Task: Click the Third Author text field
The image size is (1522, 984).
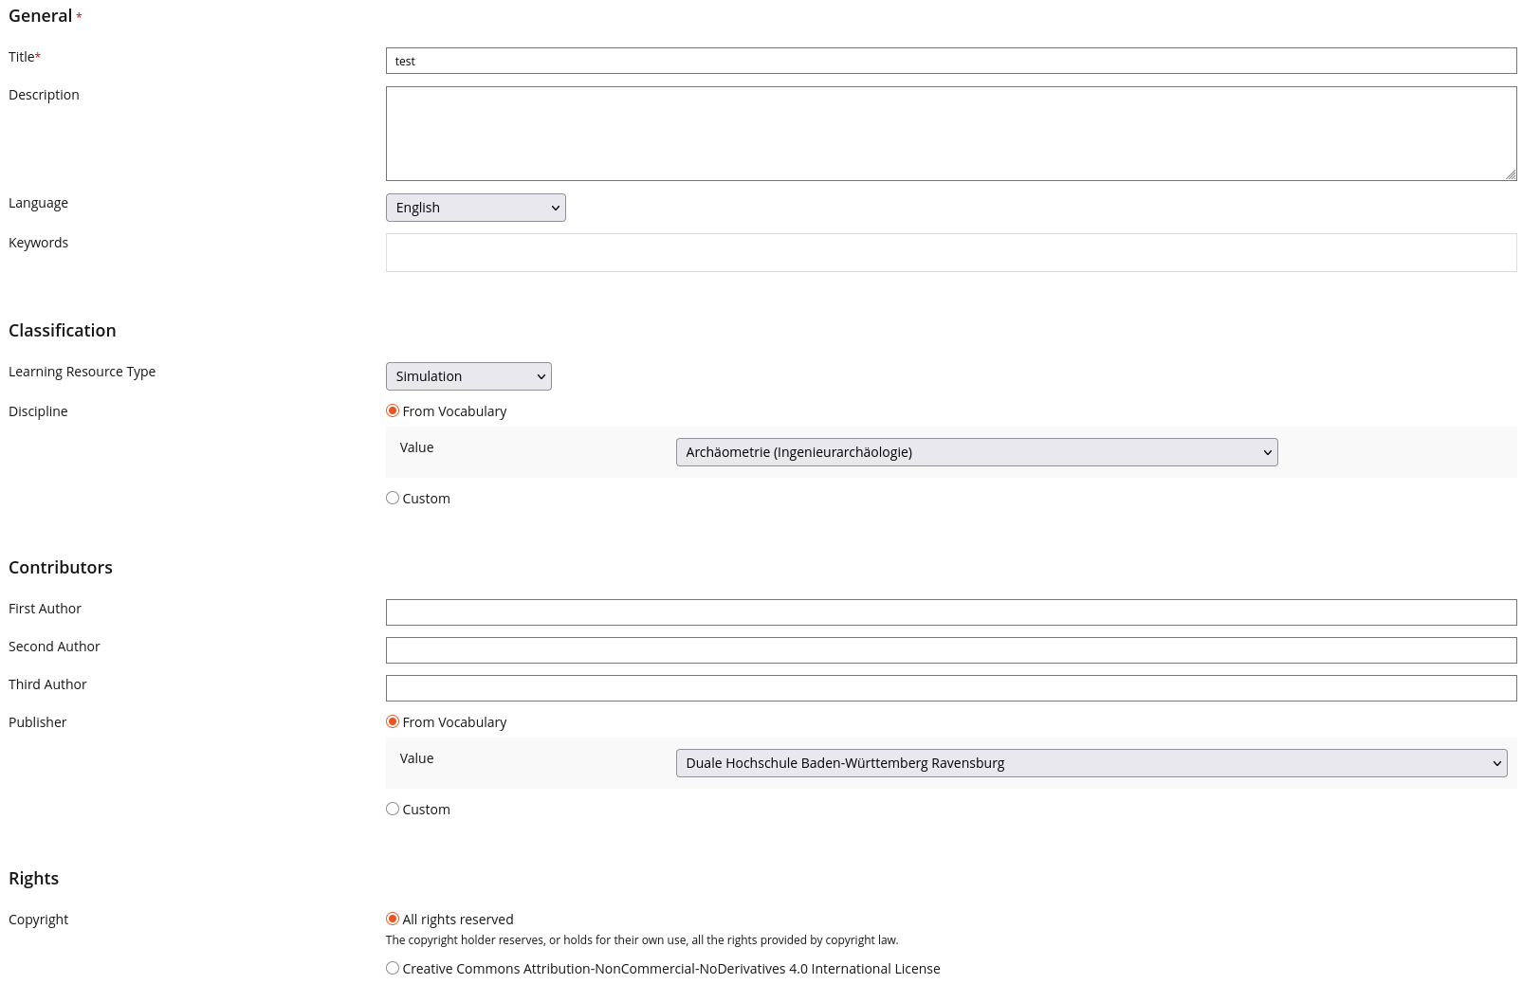Action: pyautogui.click(x=950, y=688)
